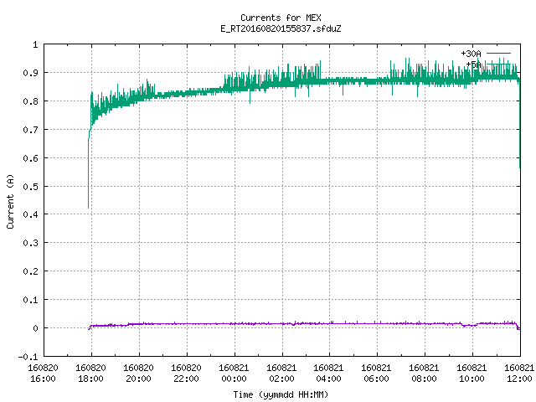Click x-axis tick 160820 20:00
The width and height of the screenshot is (536, 402).
click(x=138, y=373)
